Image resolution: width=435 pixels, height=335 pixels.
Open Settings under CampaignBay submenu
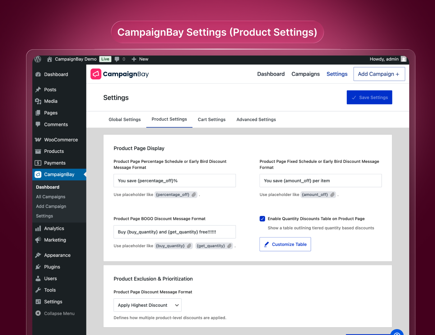44,216
